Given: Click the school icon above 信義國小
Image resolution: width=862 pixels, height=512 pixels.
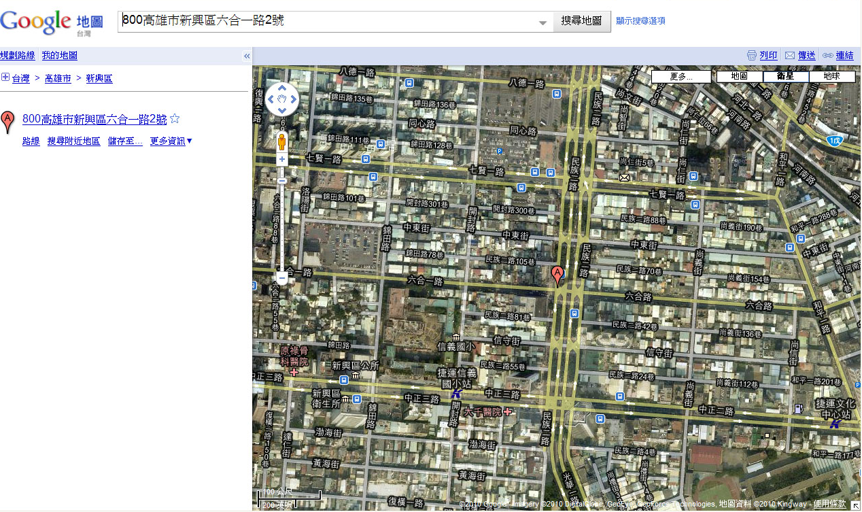Looking at the screenshot, I should (456, 337).
